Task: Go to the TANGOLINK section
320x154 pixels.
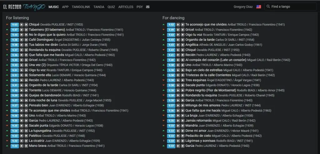Action: click(x=81, y=7)
